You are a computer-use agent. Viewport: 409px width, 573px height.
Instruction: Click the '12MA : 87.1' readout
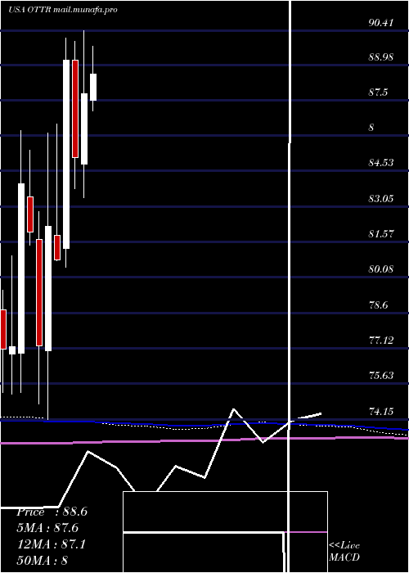point(52,544)
